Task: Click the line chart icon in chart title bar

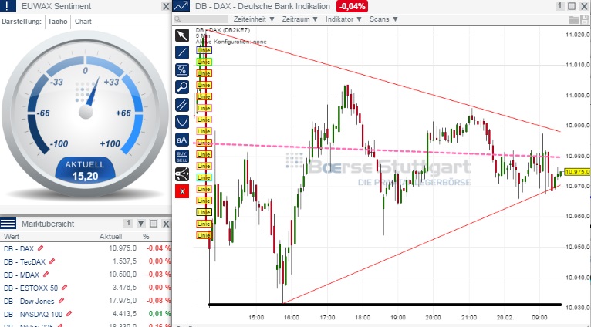Action: tap(181, 6)
